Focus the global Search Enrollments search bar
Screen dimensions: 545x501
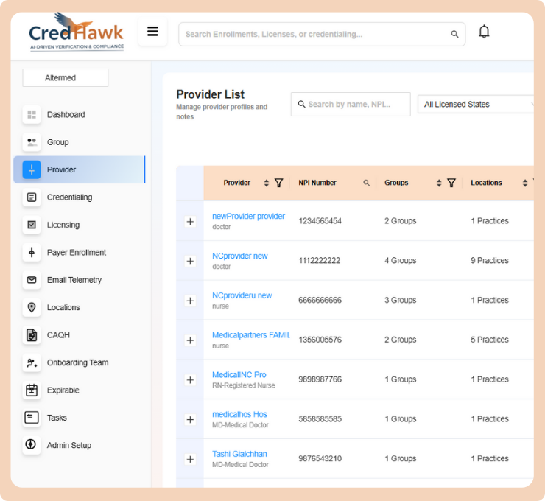tap(317, 34)
